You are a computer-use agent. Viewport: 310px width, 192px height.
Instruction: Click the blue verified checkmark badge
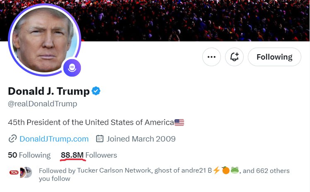(x=96, y=91)
